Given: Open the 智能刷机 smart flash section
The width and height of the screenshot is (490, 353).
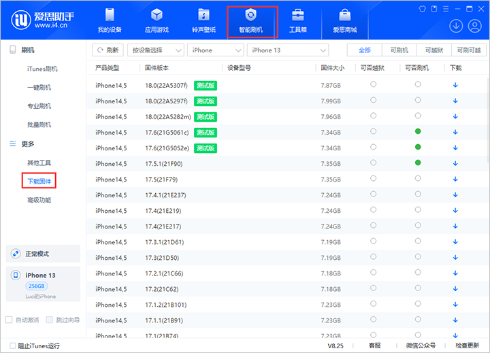Looking at the screenshot, I should pyautogui.click(x=251, y=20).
